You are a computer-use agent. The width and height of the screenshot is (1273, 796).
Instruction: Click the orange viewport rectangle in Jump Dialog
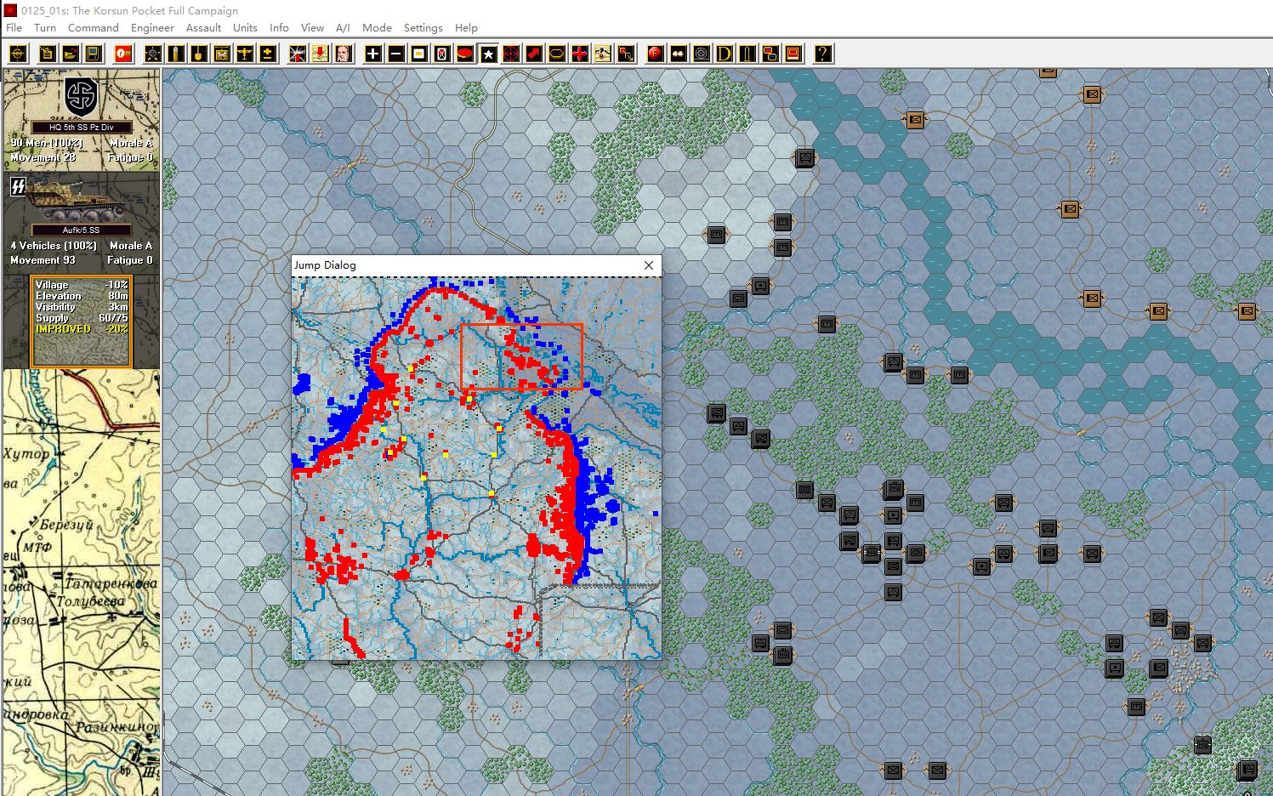[521, 356]
